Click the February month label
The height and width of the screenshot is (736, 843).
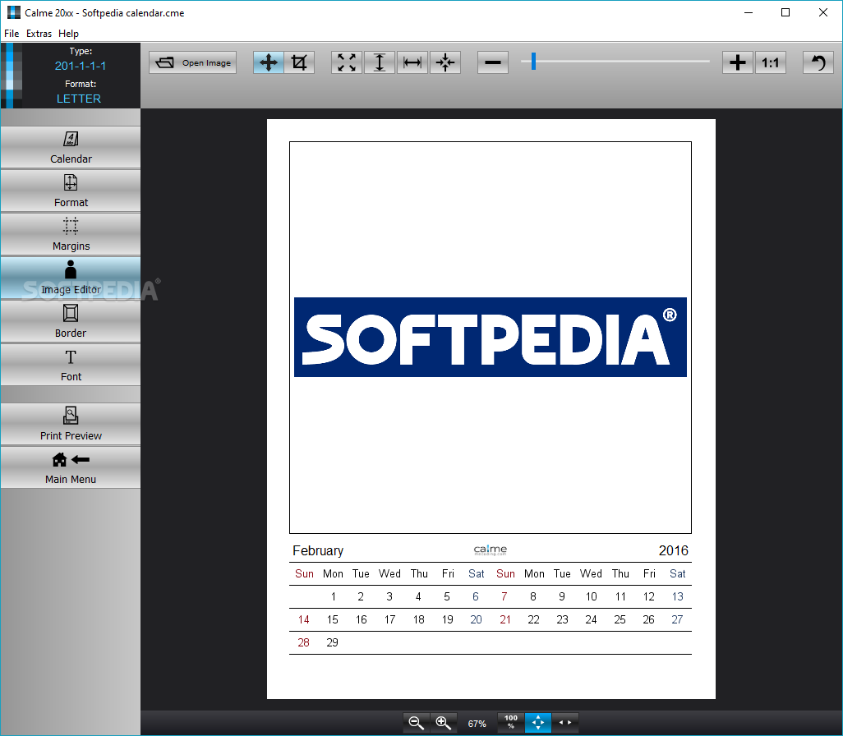tap(318, 550)
